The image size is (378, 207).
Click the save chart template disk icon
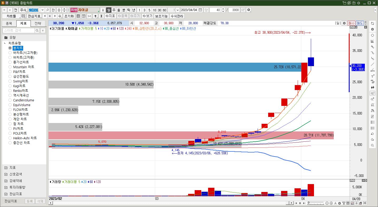point(23,16)
